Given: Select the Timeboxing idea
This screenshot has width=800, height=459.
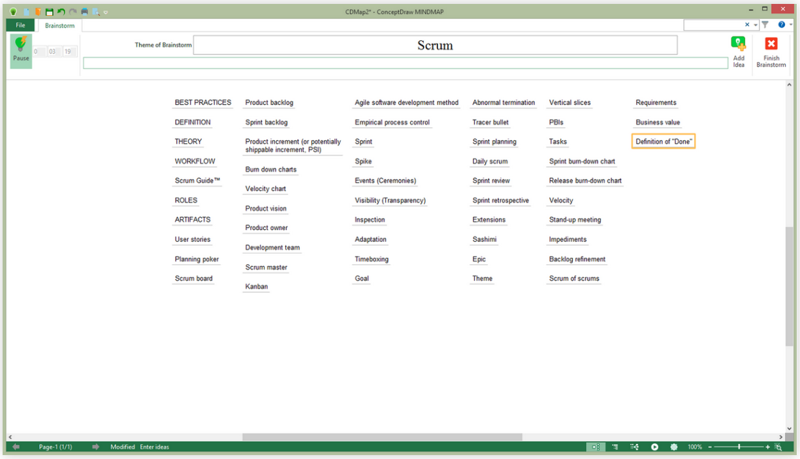Looking at the screenshot, I should pos(372,259).
